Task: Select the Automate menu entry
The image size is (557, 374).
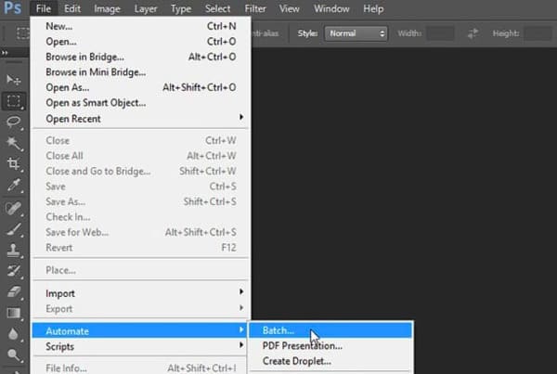Action: (141, 330)
